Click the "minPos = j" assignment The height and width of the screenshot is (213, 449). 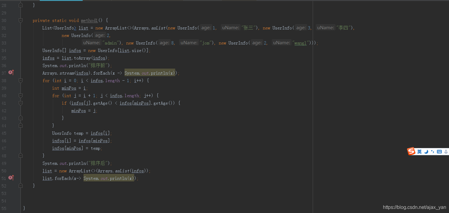pos(84,111)
